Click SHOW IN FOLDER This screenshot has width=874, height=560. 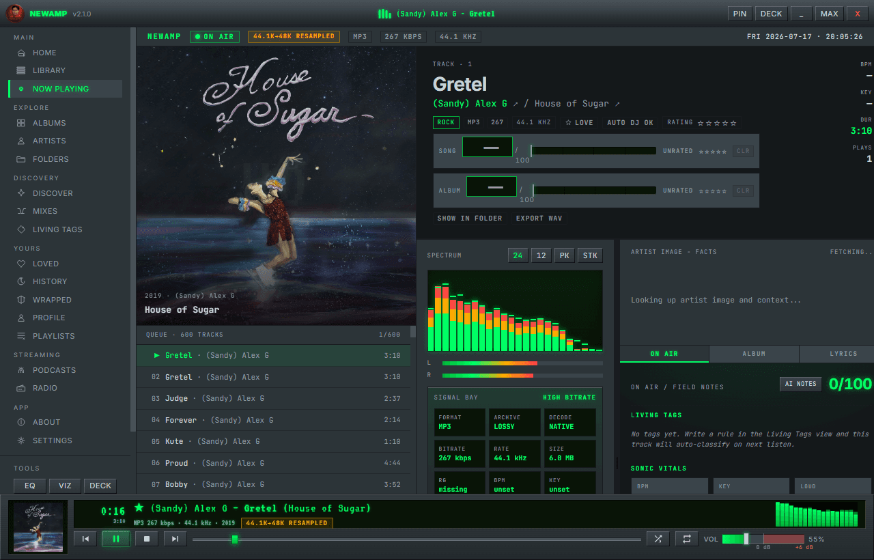click(470, 219)
